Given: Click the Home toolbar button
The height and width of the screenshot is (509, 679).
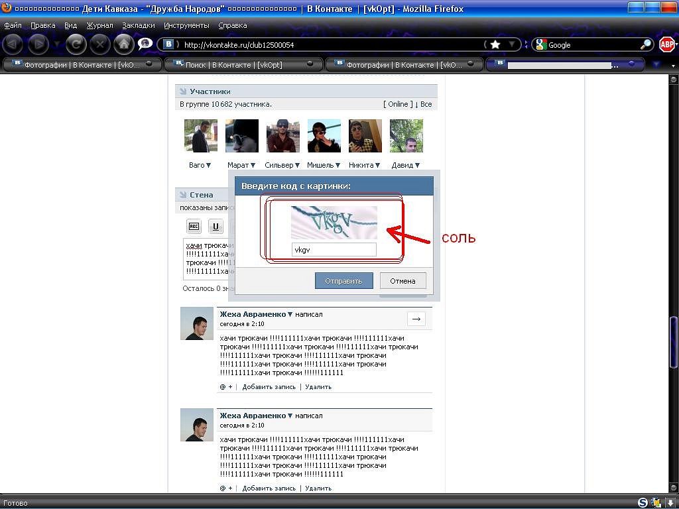Looking at the screenshot, I should 123,44.
